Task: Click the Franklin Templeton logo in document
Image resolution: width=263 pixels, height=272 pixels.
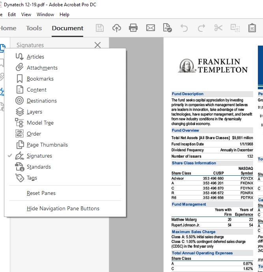Action: (x=213, y=66)
